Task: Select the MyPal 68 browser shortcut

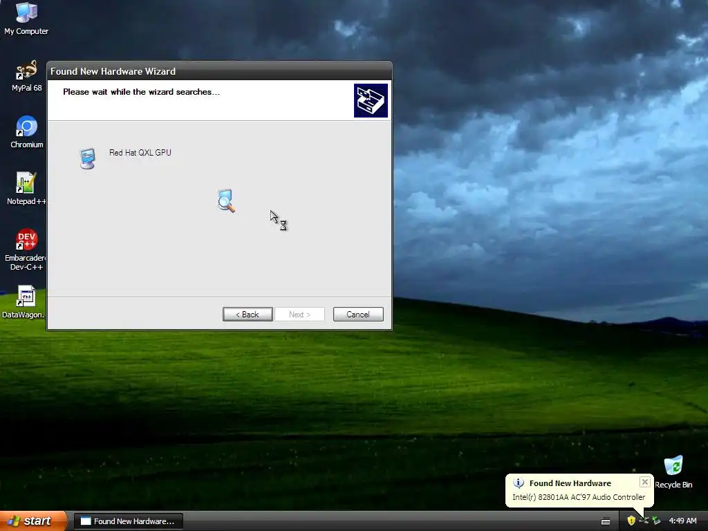Action: point(26,76)
